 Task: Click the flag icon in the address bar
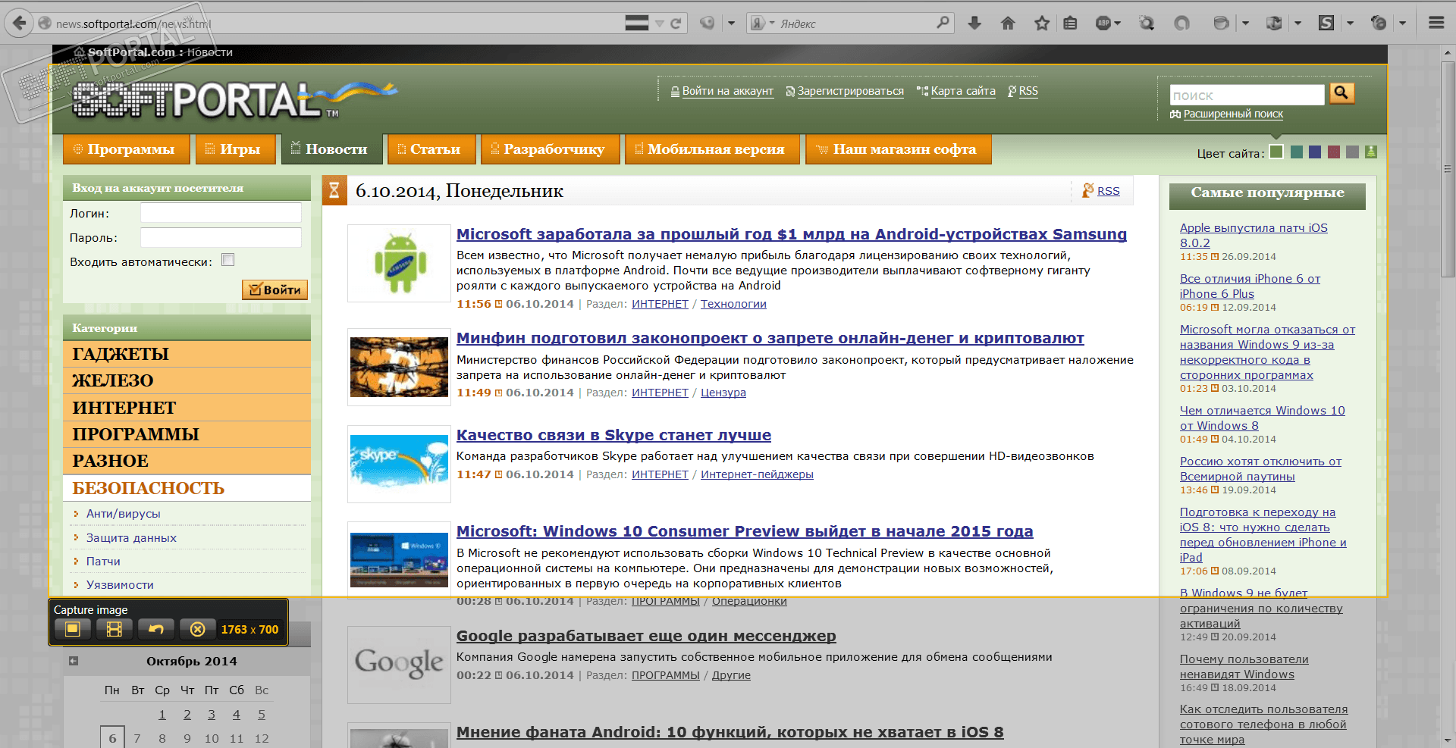(637, 23)
